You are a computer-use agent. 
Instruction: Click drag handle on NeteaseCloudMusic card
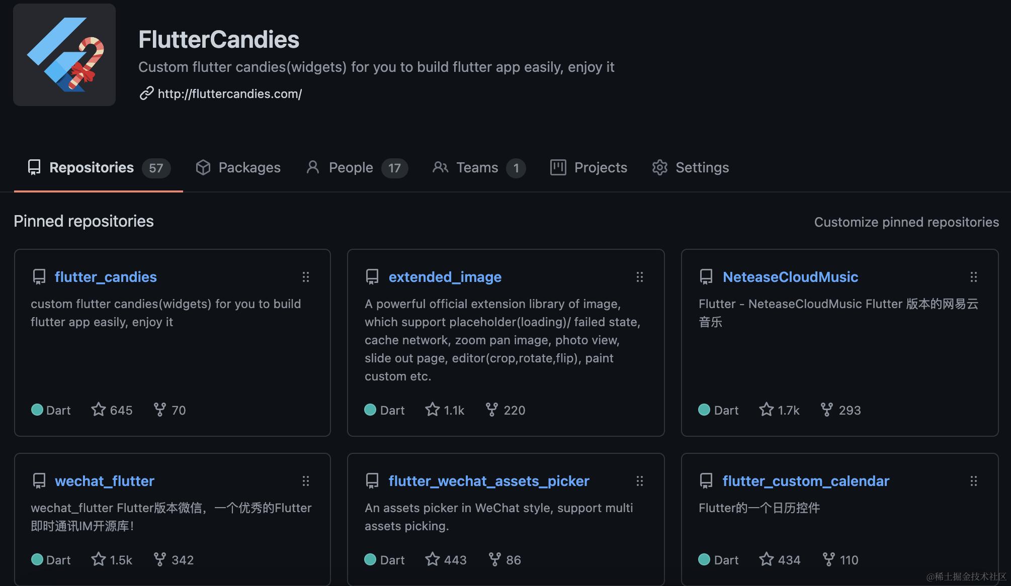974,277
